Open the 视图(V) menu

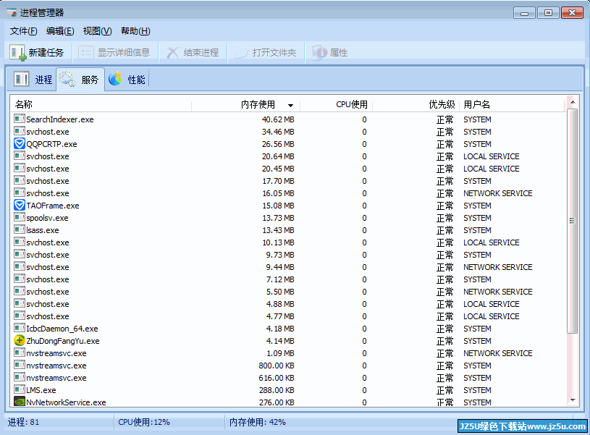point(98,31)
